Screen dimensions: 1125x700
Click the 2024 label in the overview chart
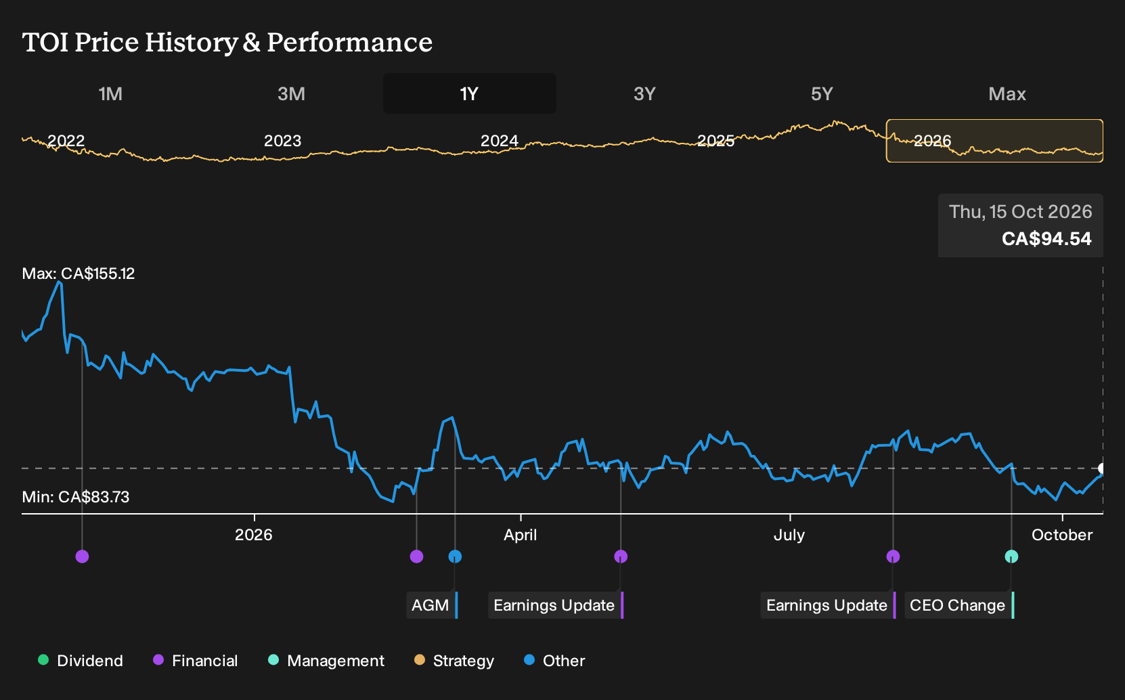pyautogui.click(x=500, y=141)
